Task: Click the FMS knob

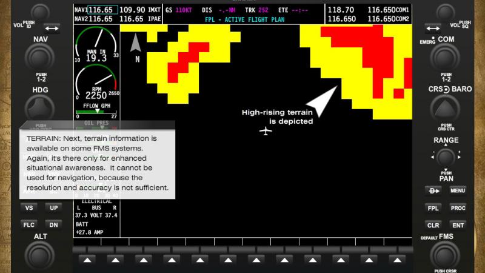Action: [x=445, y=255]
